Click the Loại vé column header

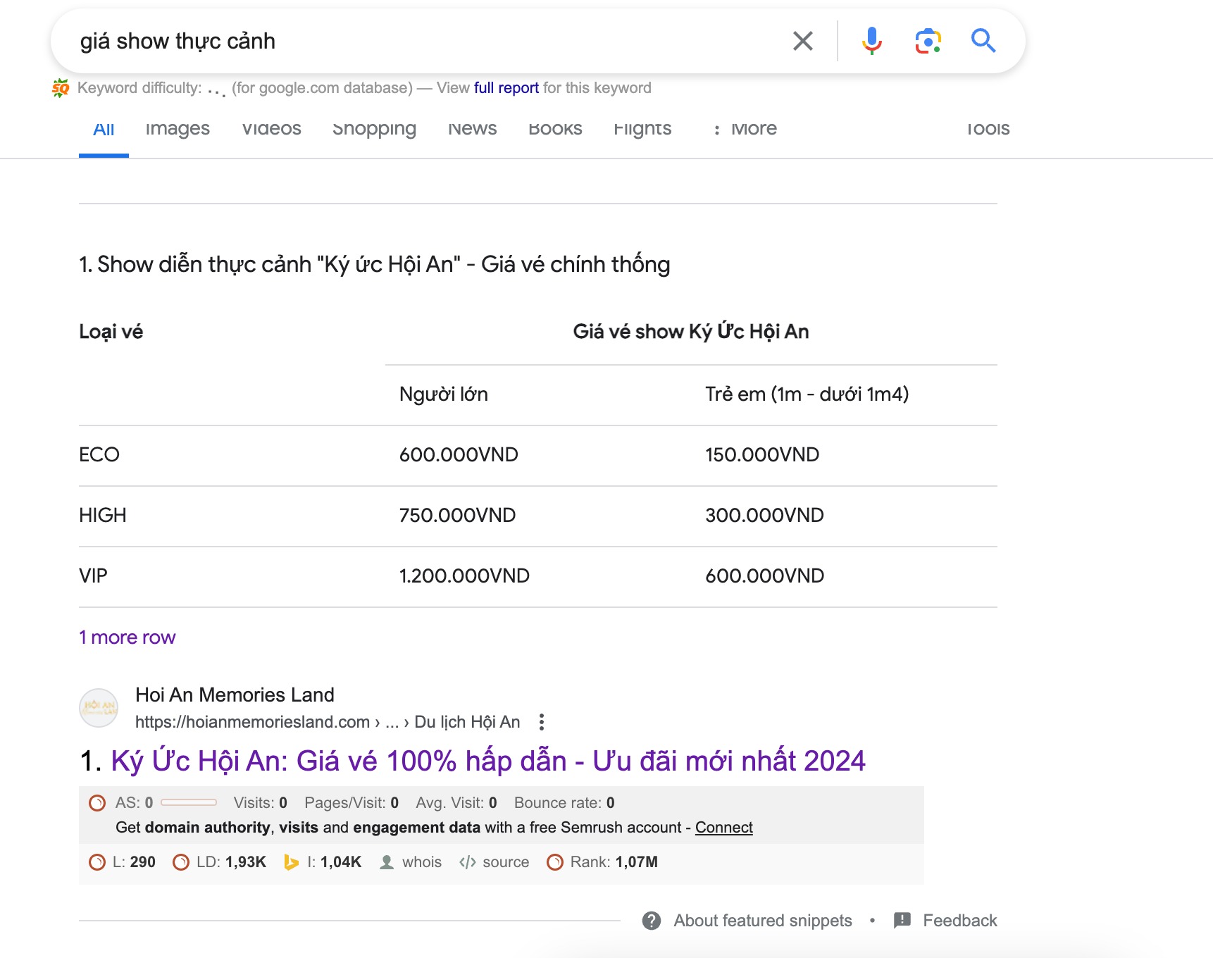[111, 332]
